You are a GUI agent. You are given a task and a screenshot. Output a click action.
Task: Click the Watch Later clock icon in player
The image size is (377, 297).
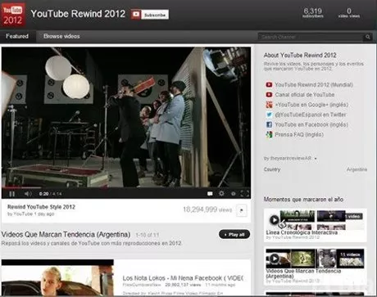coord(234,194)
